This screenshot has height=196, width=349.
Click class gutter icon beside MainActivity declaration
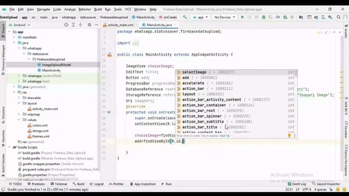(x=110, y=54)
